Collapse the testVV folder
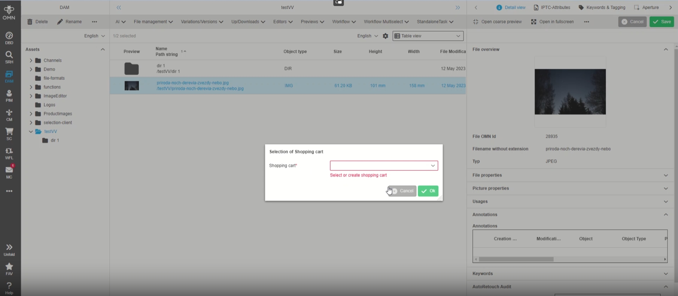Screen dimensions: 678x296 pos(31,132)
